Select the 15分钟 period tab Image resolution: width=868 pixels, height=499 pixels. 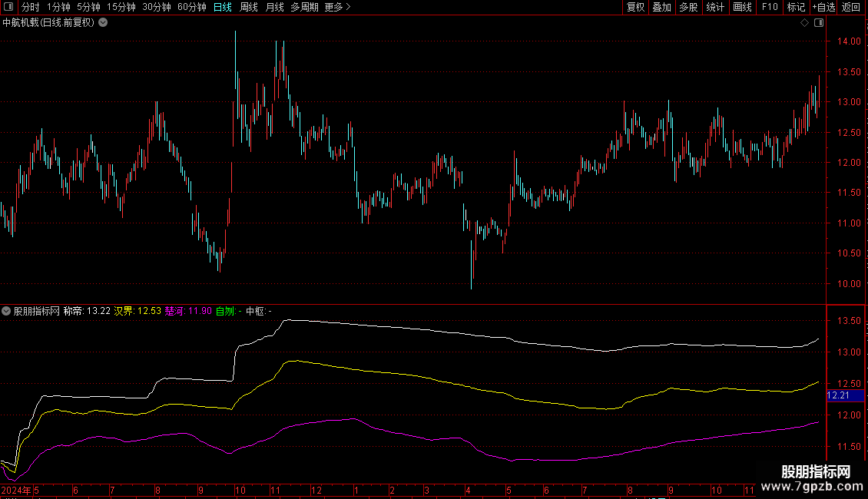tap(121, 7)
